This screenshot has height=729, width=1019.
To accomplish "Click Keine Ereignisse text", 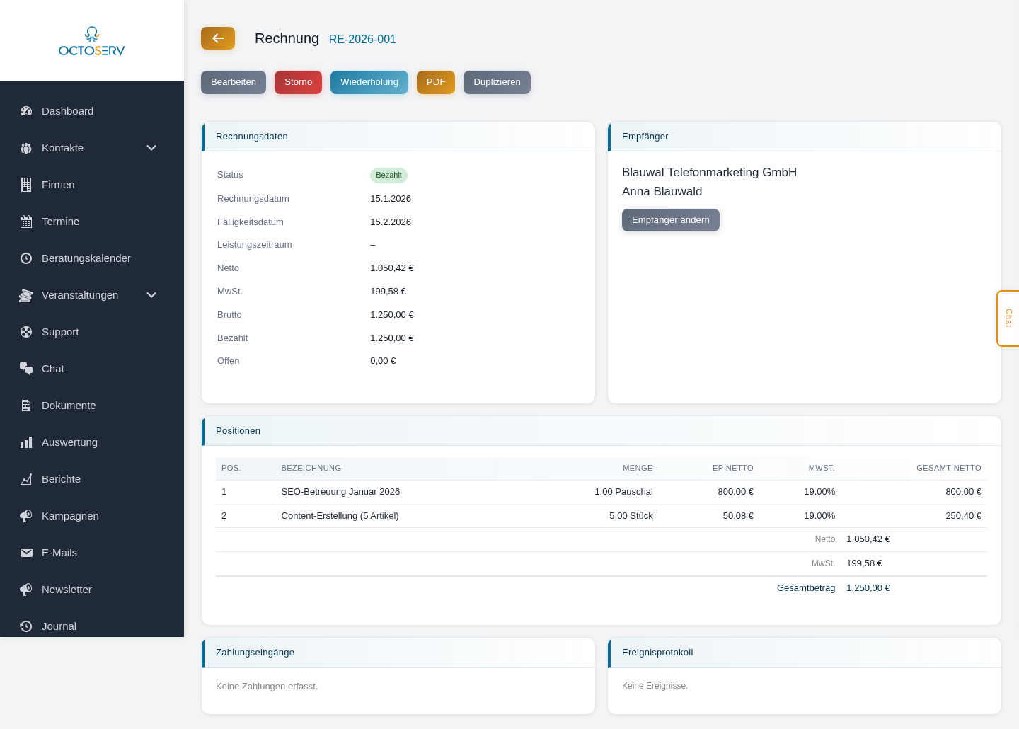I will tap(655, 686).
